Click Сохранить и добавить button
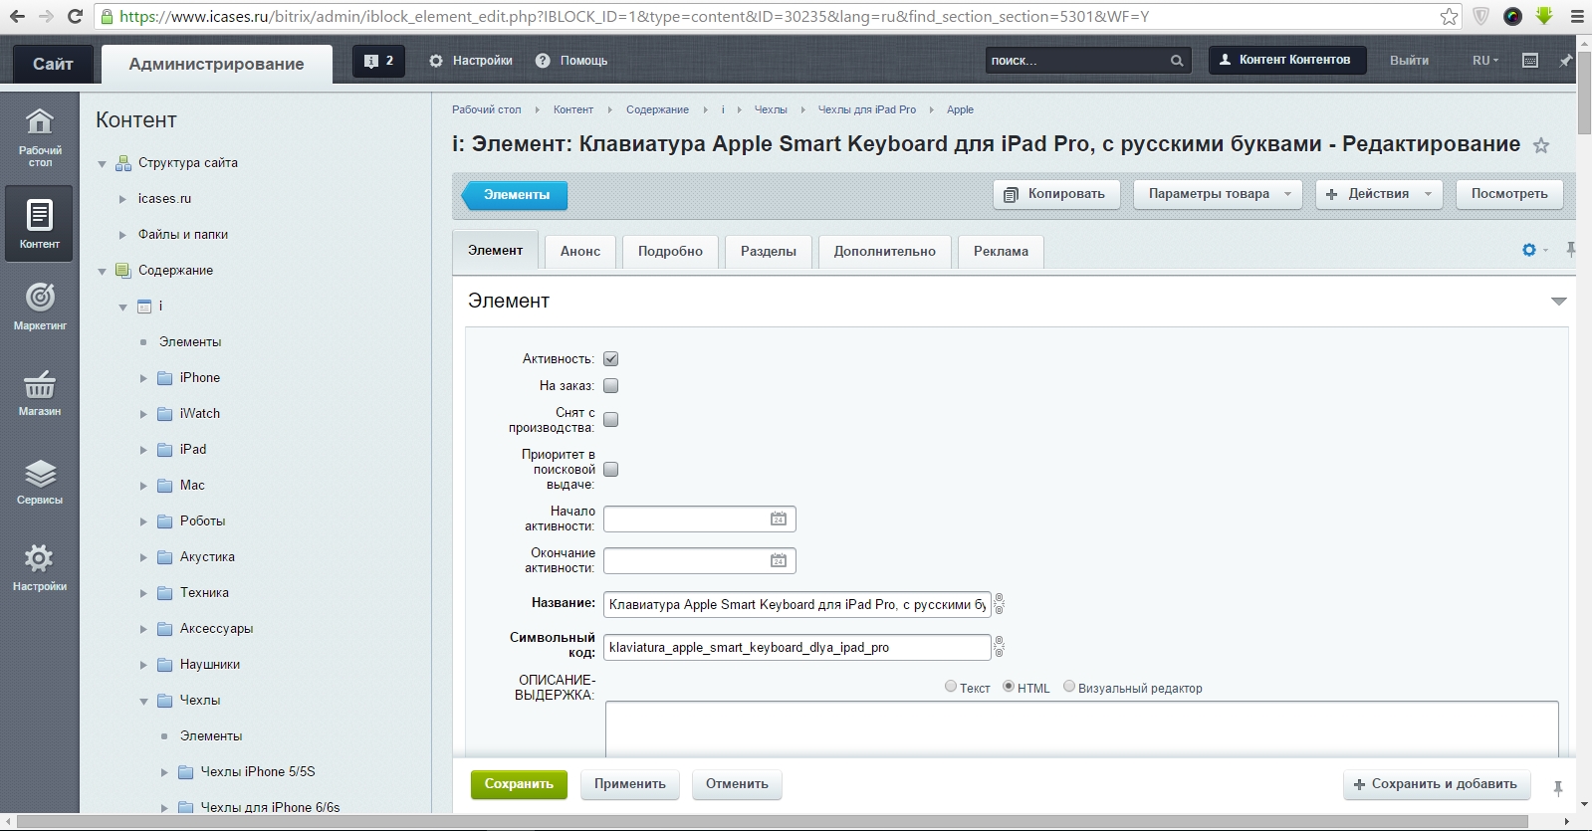Image resolution: width=1592 pixels, height=831 pixels. (1435, 784)
